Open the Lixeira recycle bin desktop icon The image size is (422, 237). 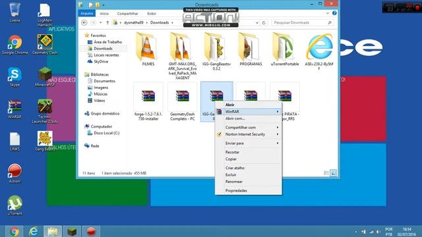(15, 12)
